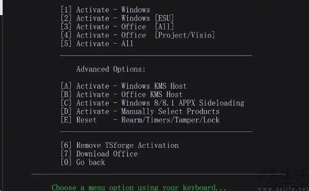
Task: Pick Windows 8/8.1 APPX Sideloading option
Action: (x=152, y=103)
